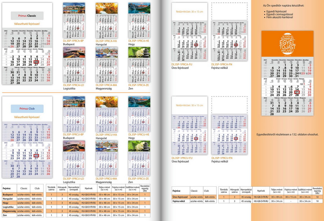Screen dimensions: 324x221
Task: Click the DL3SP-1PRCU-FU product code
Action: click(182, 158)
